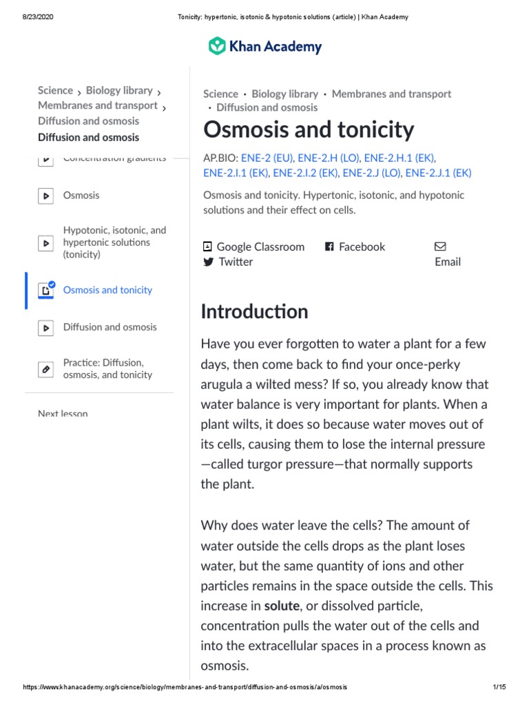Go to Biology library in sidebar breadcrumb

[x=119, y=90]
